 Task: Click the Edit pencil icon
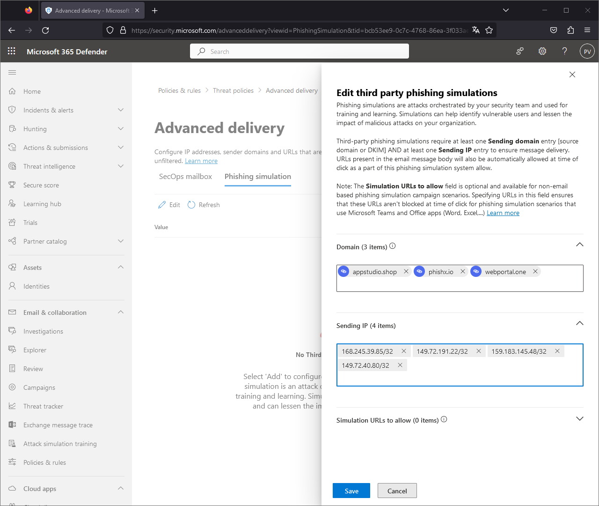point(162,205)
